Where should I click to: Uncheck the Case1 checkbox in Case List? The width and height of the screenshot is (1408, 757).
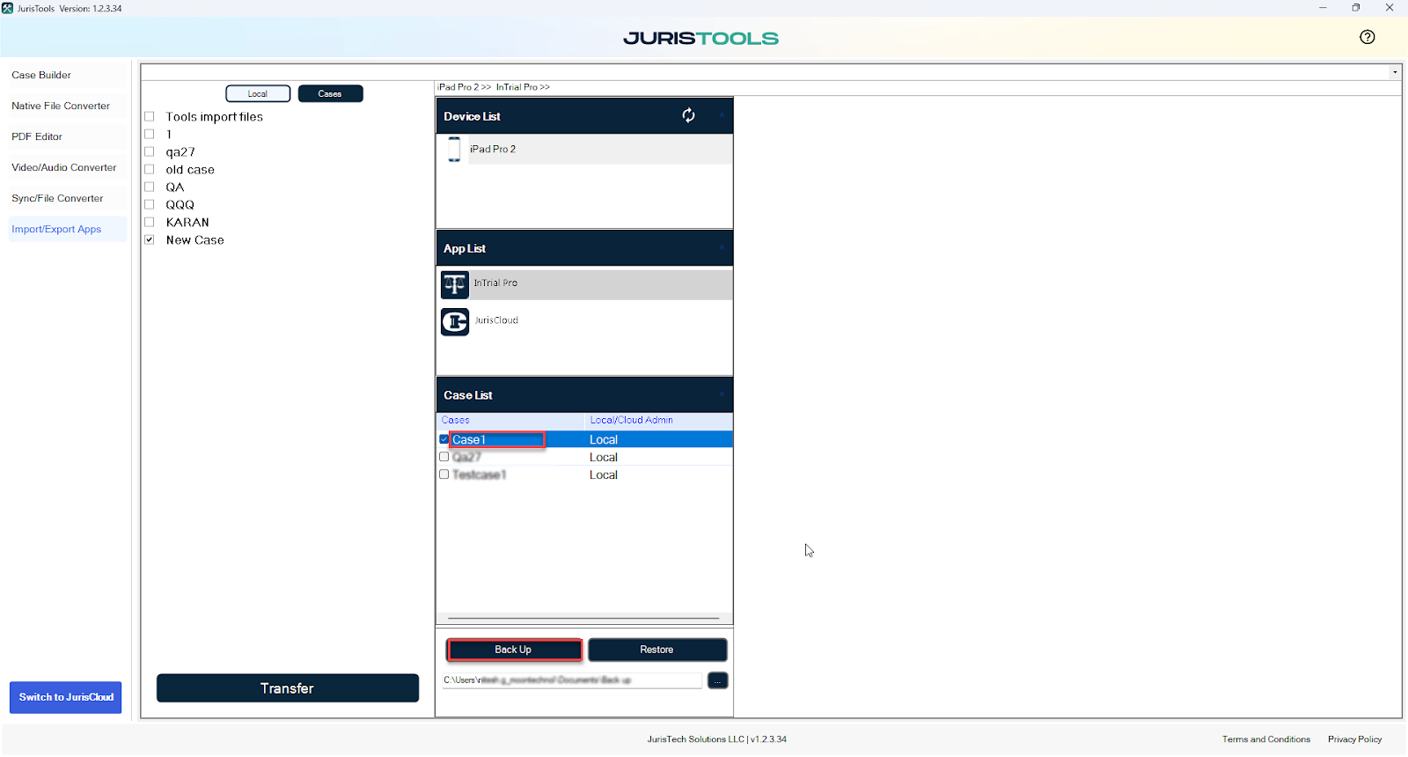444,439
